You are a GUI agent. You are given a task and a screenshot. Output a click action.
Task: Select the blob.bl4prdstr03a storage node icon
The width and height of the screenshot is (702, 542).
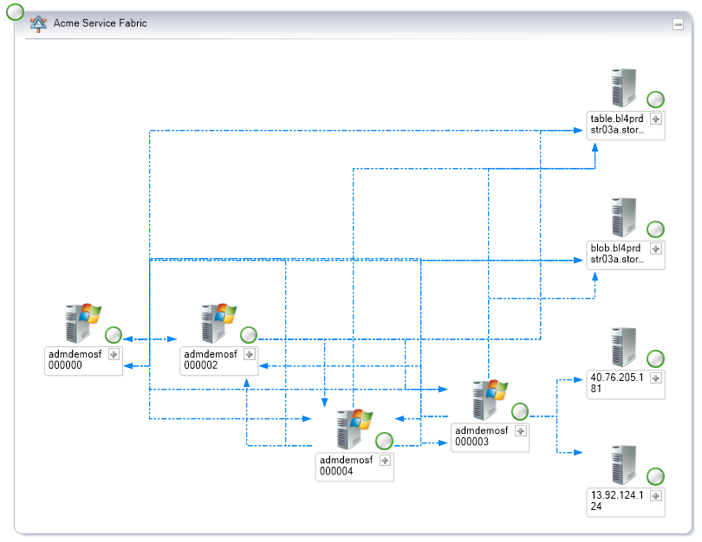pos(622,215)
